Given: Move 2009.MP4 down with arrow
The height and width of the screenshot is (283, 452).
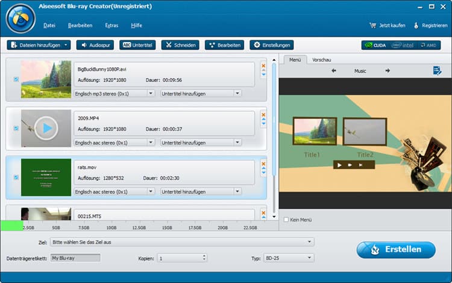Looking at the screenshot, I should pos(263,124).
